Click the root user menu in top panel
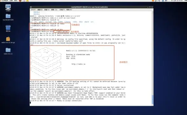The image size is (187, 115). 186,1
